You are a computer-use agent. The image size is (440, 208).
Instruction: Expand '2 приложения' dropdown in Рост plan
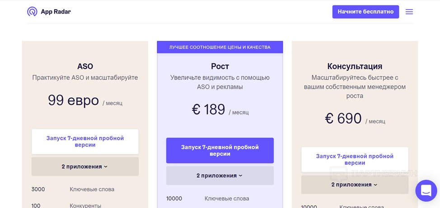220,176
